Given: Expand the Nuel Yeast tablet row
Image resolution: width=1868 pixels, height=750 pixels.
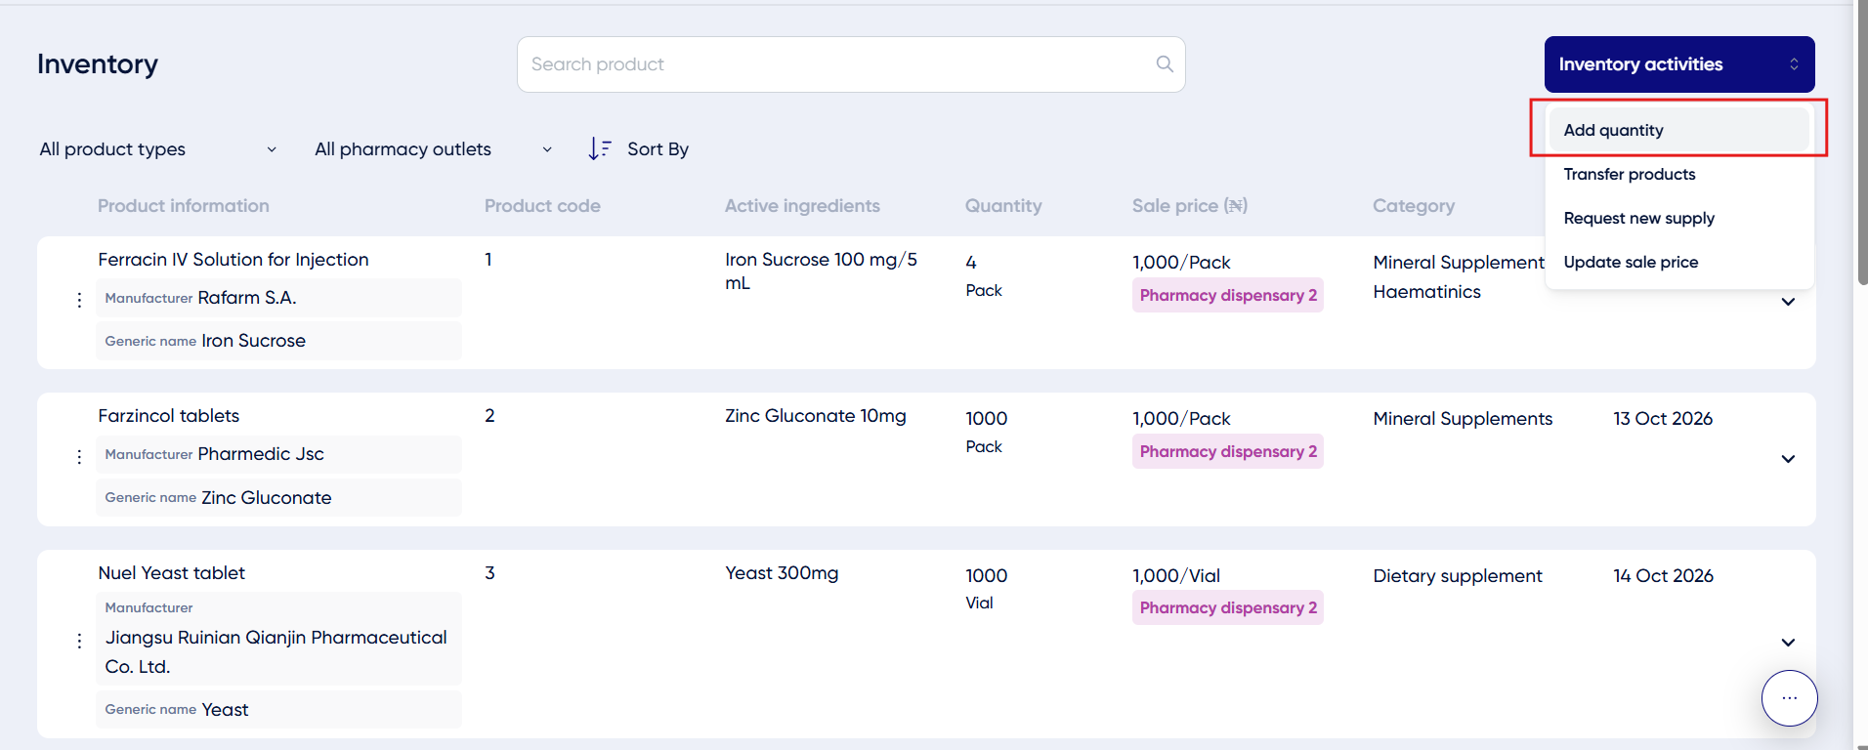Looking at the screenshot, I should 1788,643.
